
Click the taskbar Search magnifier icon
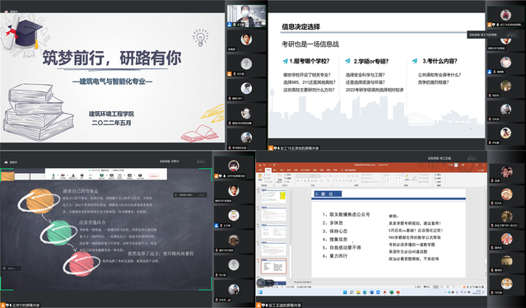click(351, 292)
